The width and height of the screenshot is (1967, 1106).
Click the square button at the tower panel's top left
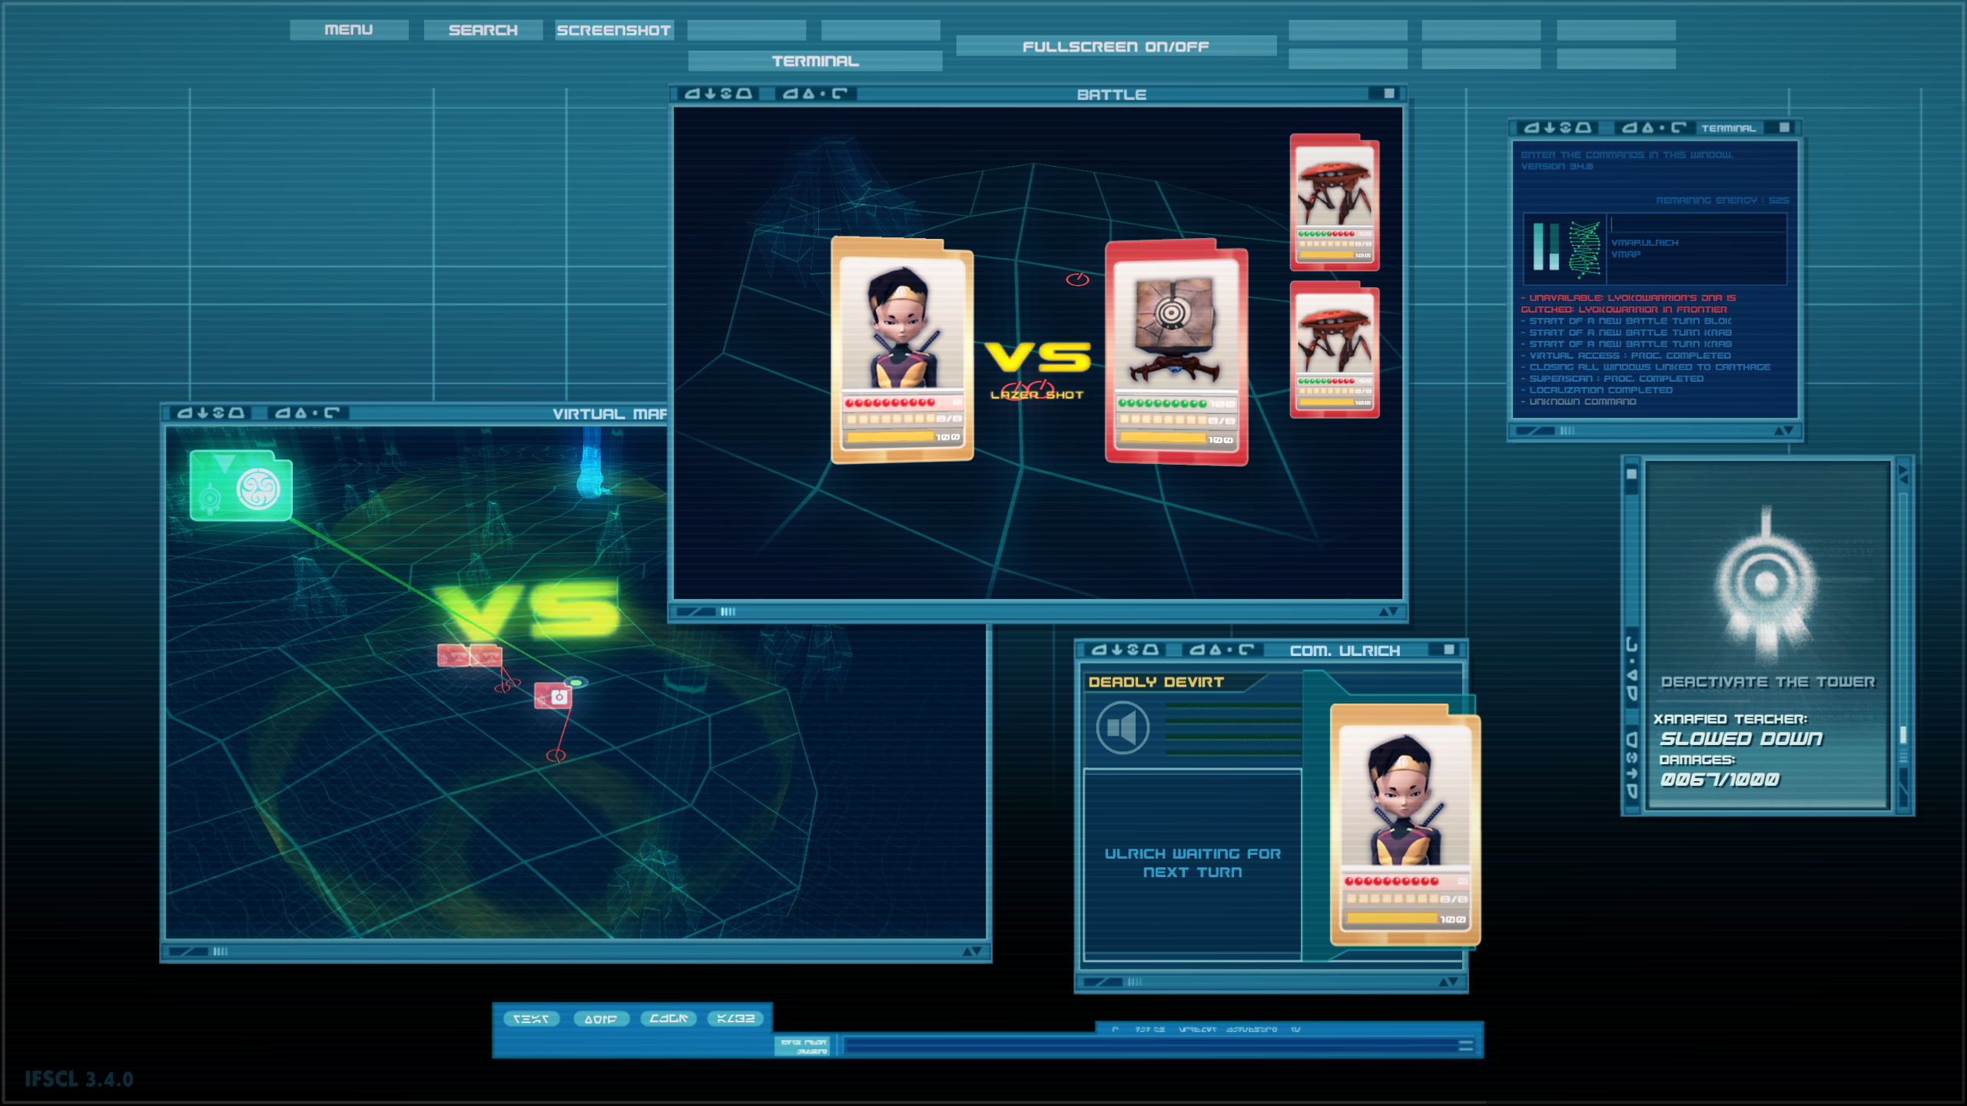pyautogui.click(x=1632, y=474)
